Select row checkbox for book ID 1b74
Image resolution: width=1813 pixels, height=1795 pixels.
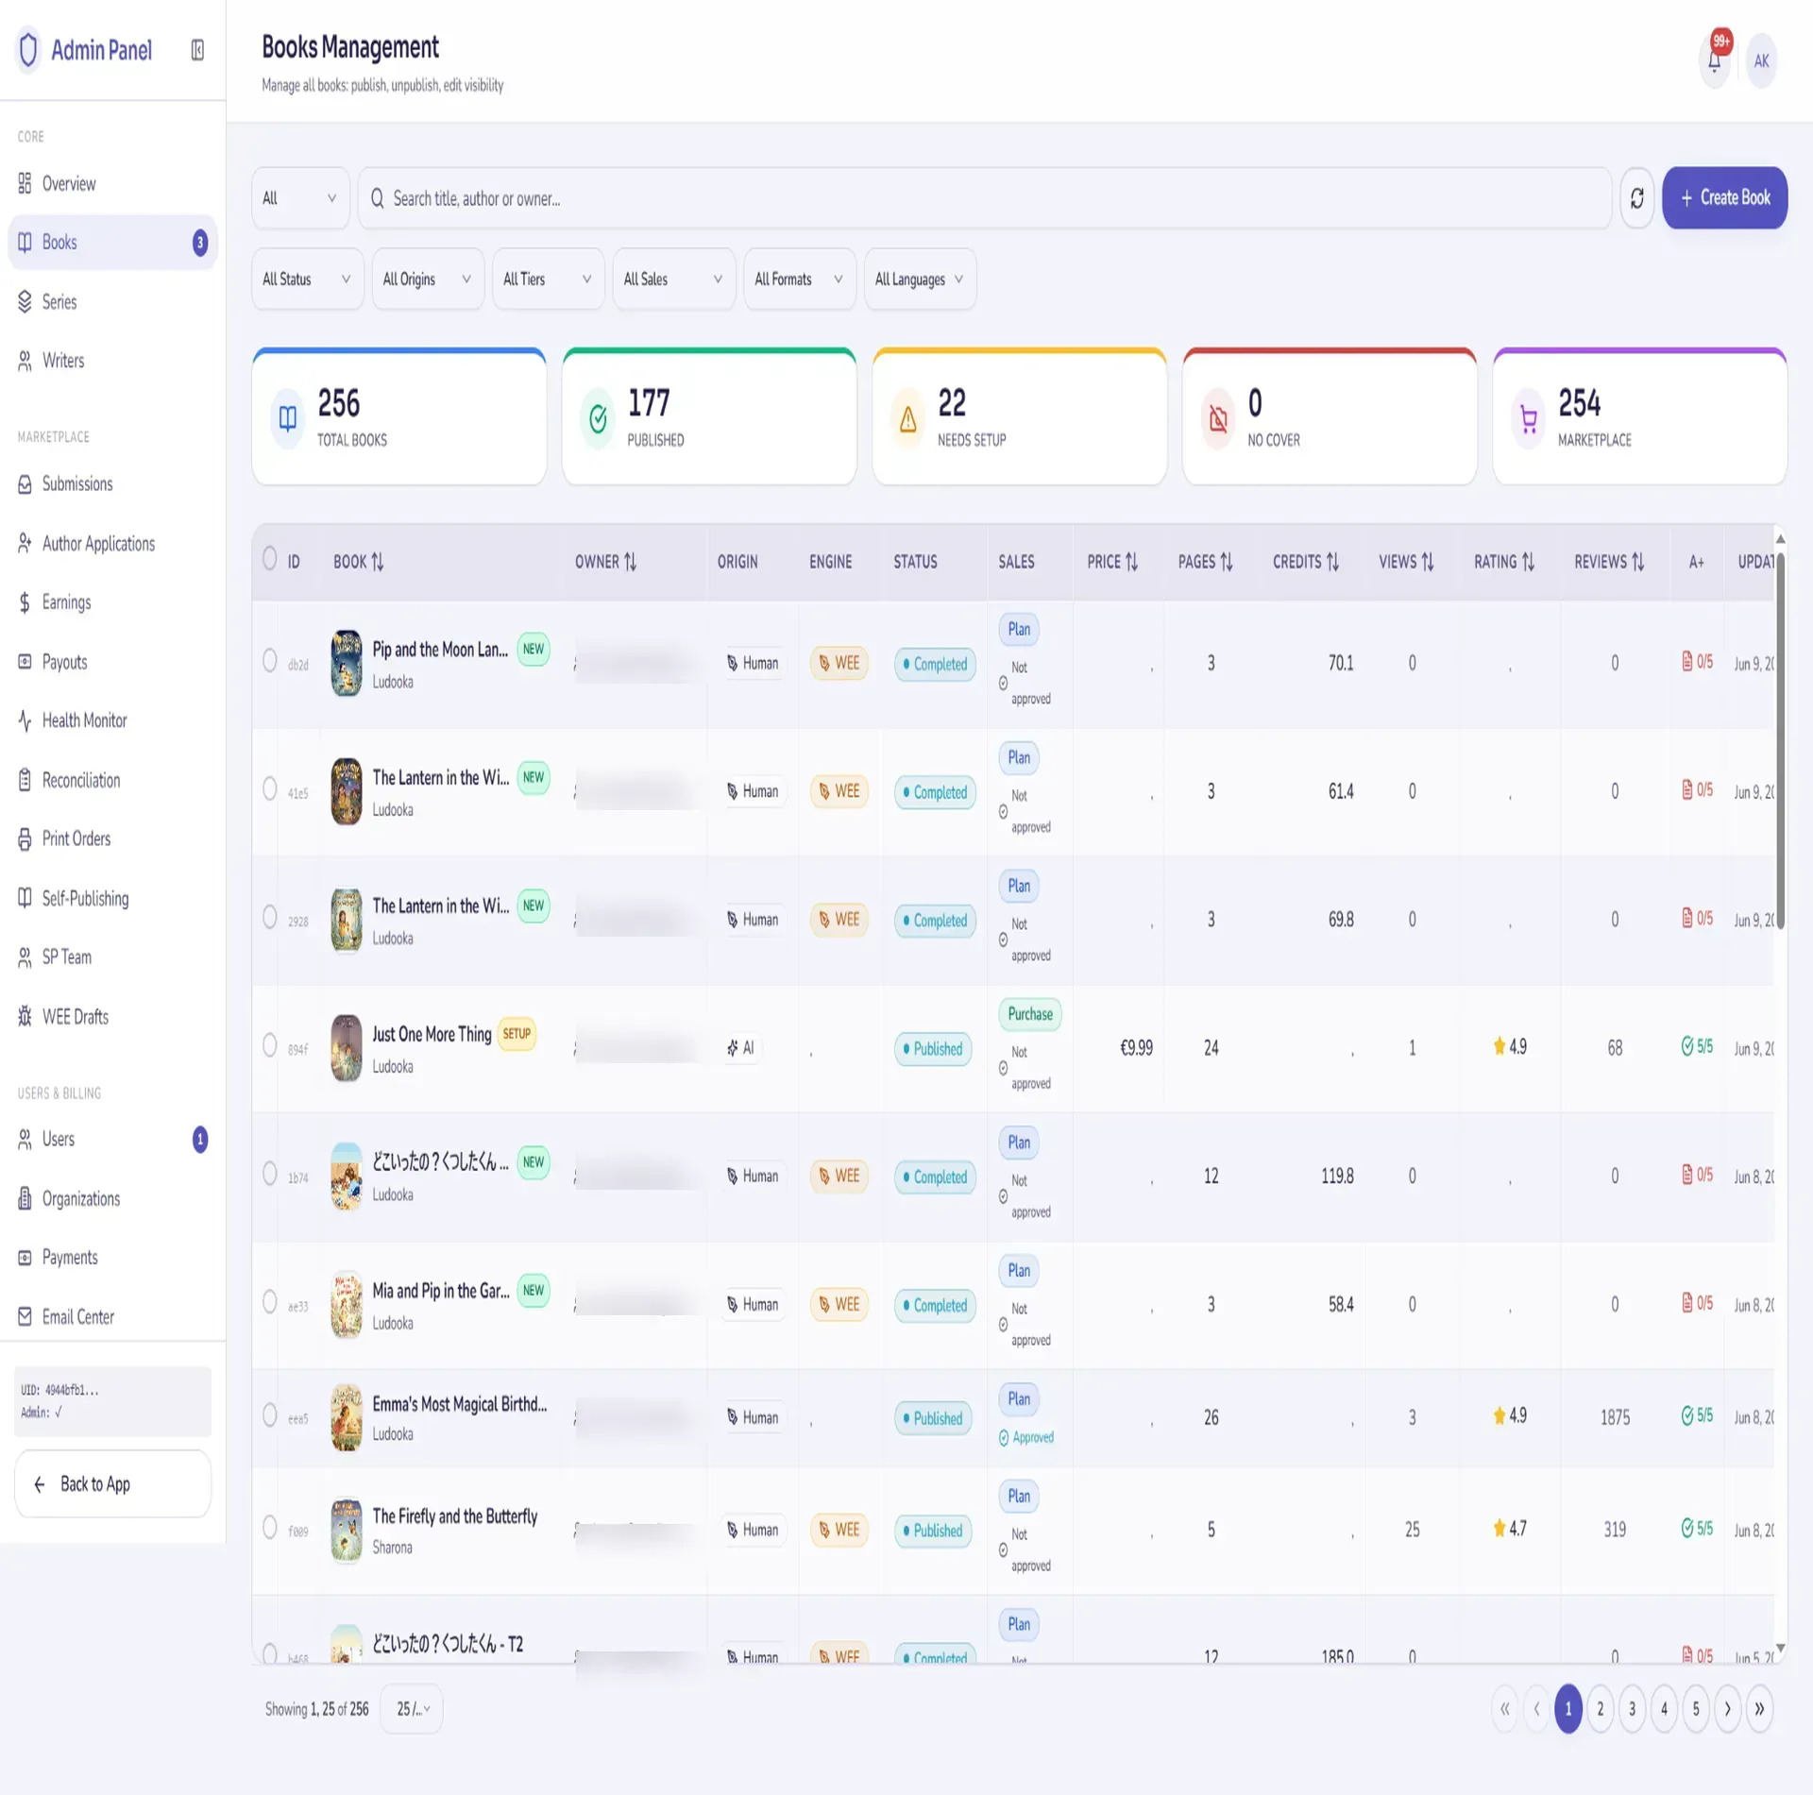[270, 1174]
